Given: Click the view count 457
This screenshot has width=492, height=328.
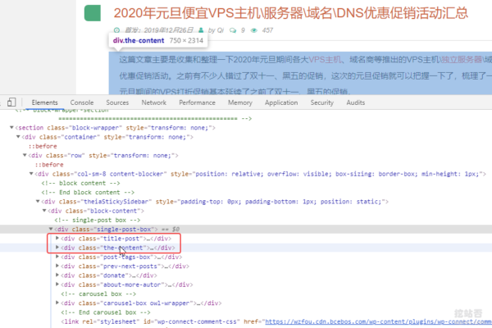Looking at the screenshot, I should 267,30.
